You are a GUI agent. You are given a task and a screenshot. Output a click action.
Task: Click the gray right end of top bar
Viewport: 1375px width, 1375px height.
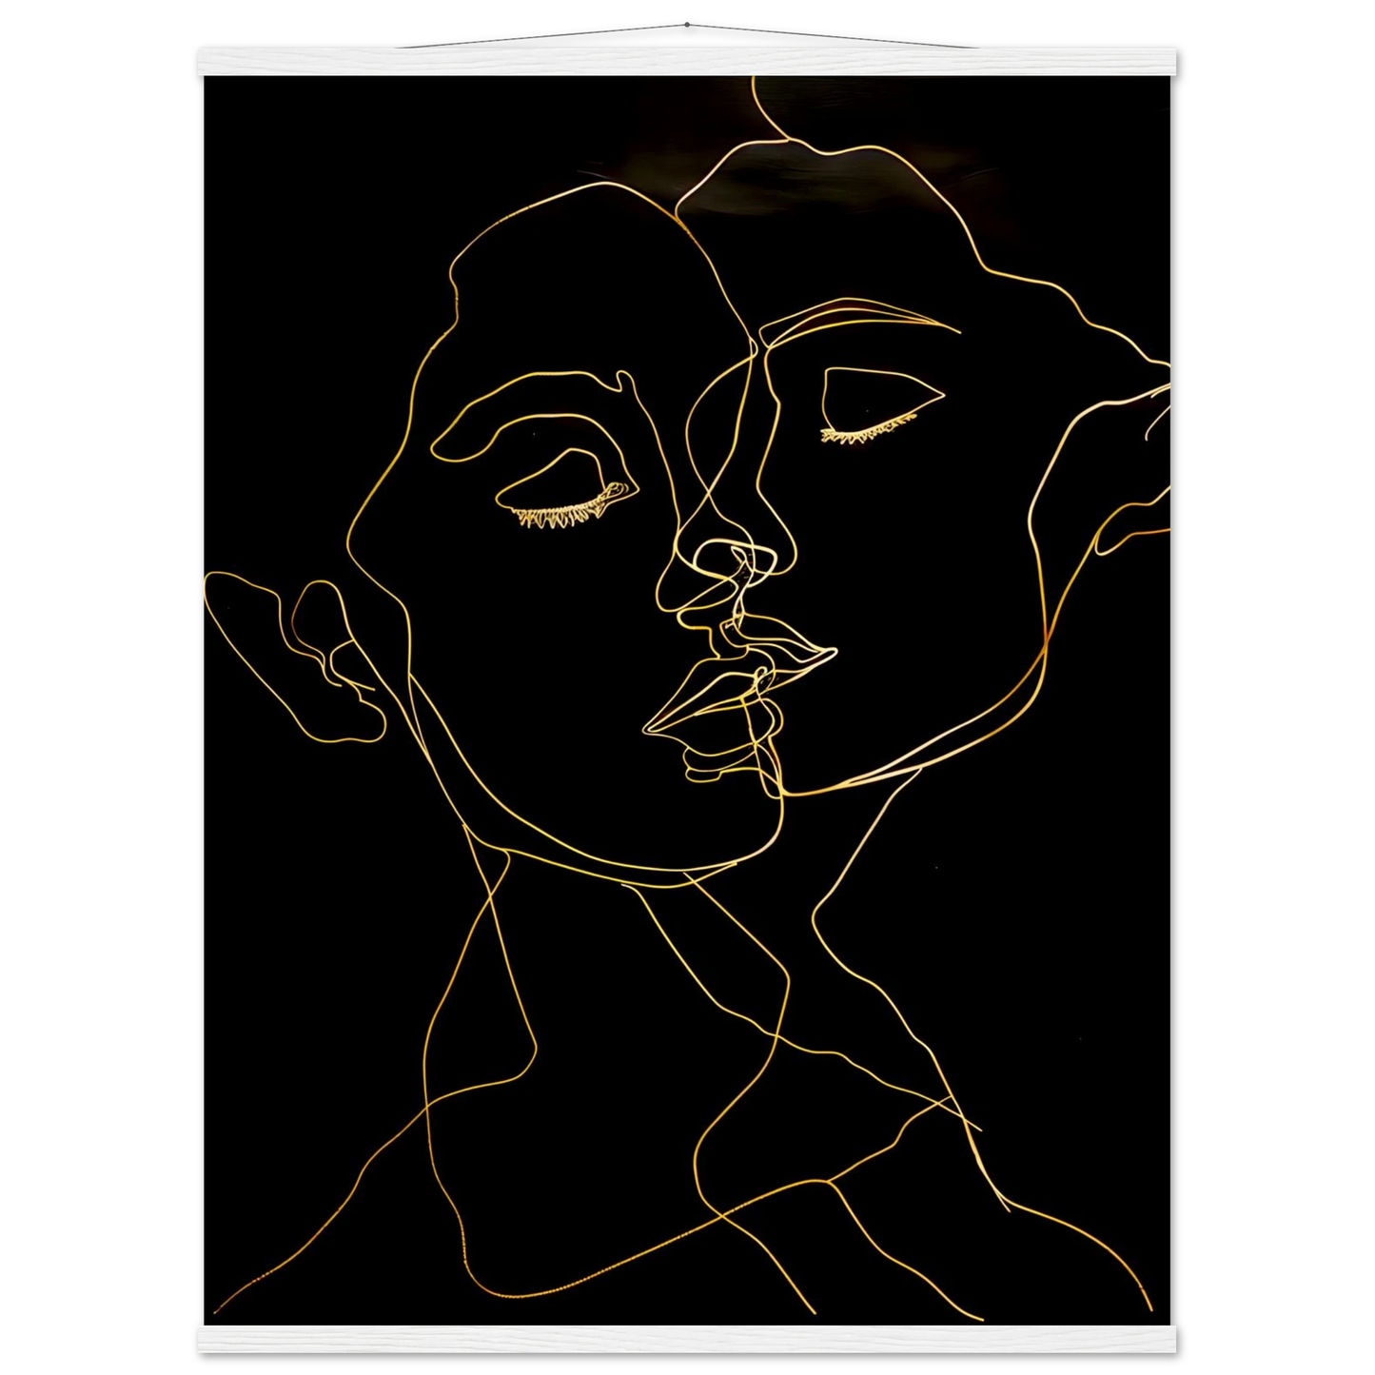pyautogui.click(x=1183, y=61)
